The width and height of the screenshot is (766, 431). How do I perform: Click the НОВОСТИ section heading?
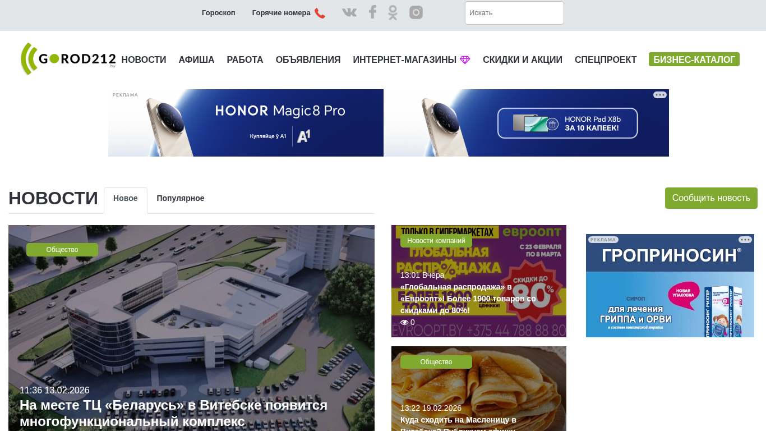tap(53, 199)
